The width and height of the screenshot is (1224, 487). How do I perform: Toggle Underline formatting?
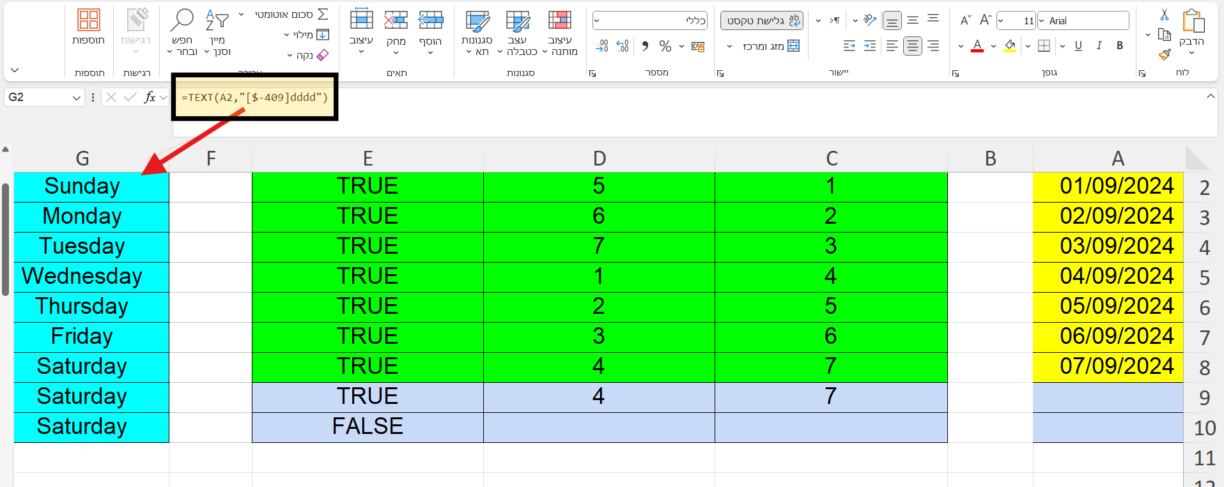[x=1078, y=45]
